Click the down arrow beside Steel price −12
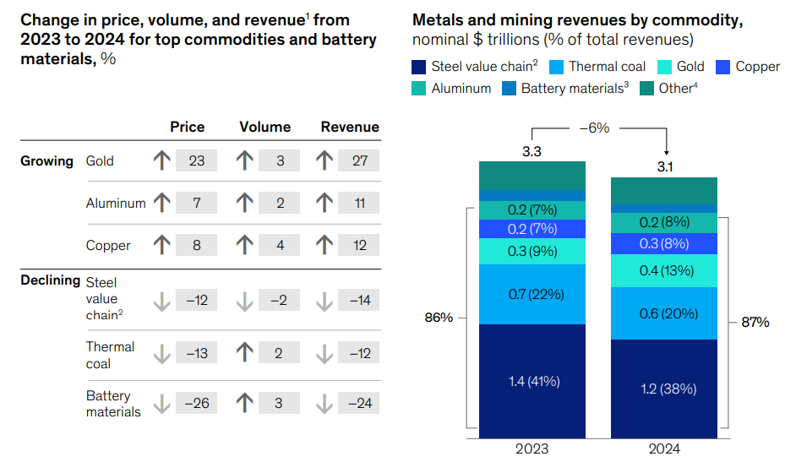The image size is (796, 462). [x=163, y=300]
